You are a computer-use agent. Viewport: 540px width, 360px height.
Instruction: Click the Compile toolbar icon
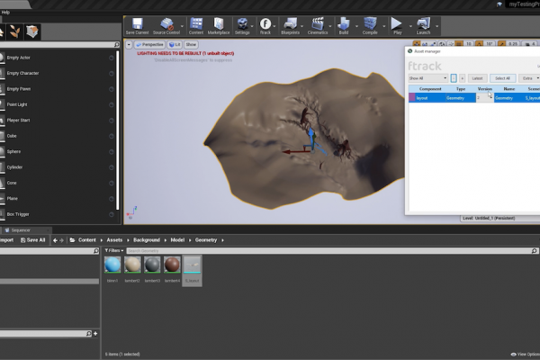click(x=370, y=26)
